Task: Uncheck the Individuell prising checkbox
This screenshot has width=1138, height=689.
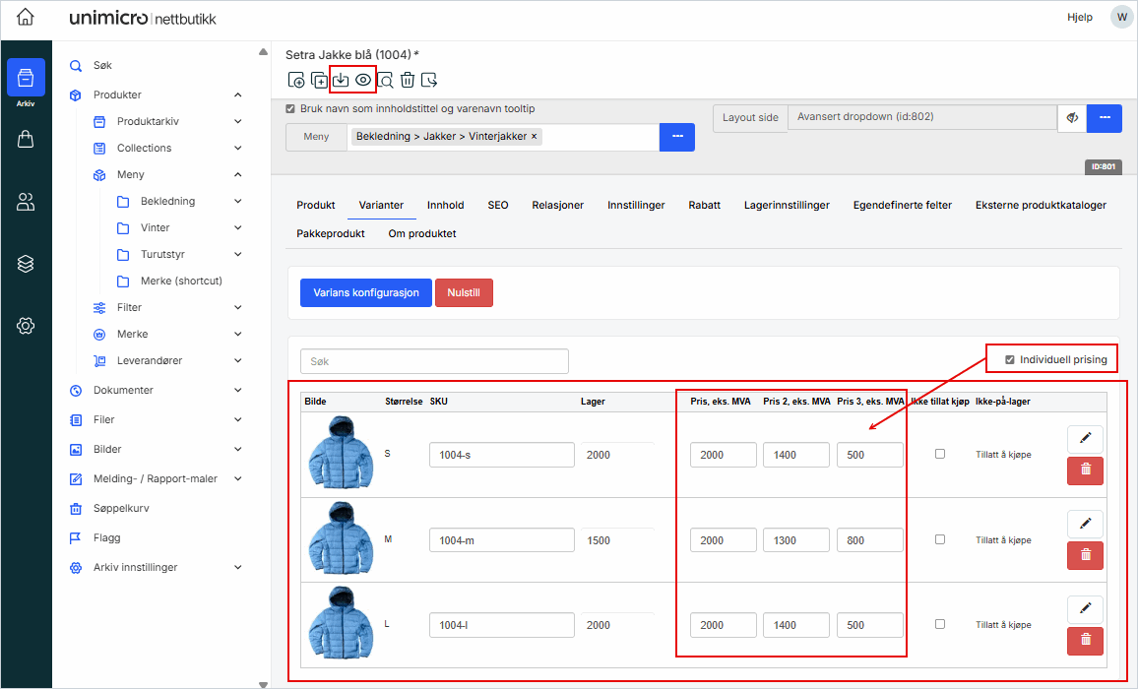Action: 1010,360
